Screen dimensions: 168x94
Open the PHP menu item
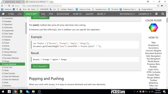pyautogui.click(x=51, y=14)
